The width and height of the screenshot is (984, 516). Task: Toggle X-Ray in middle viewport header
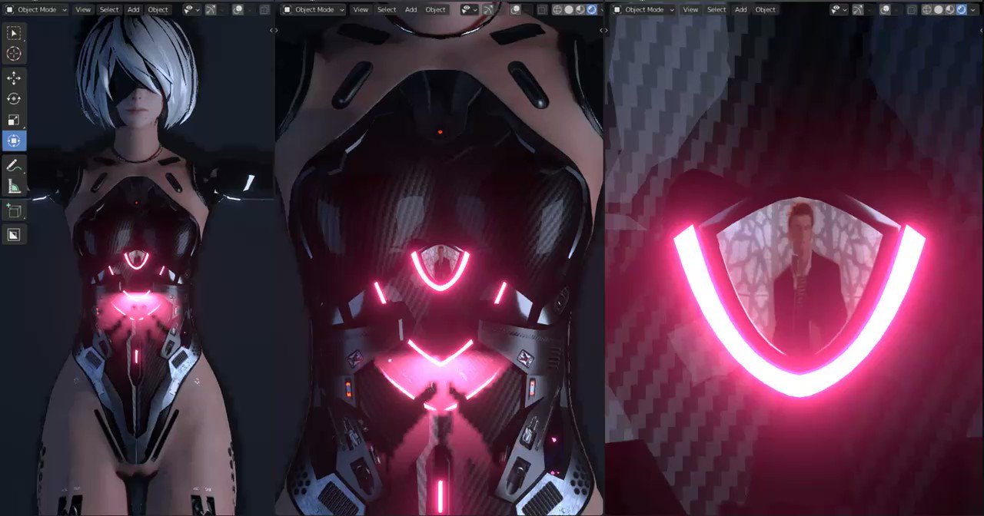[542, 9]
